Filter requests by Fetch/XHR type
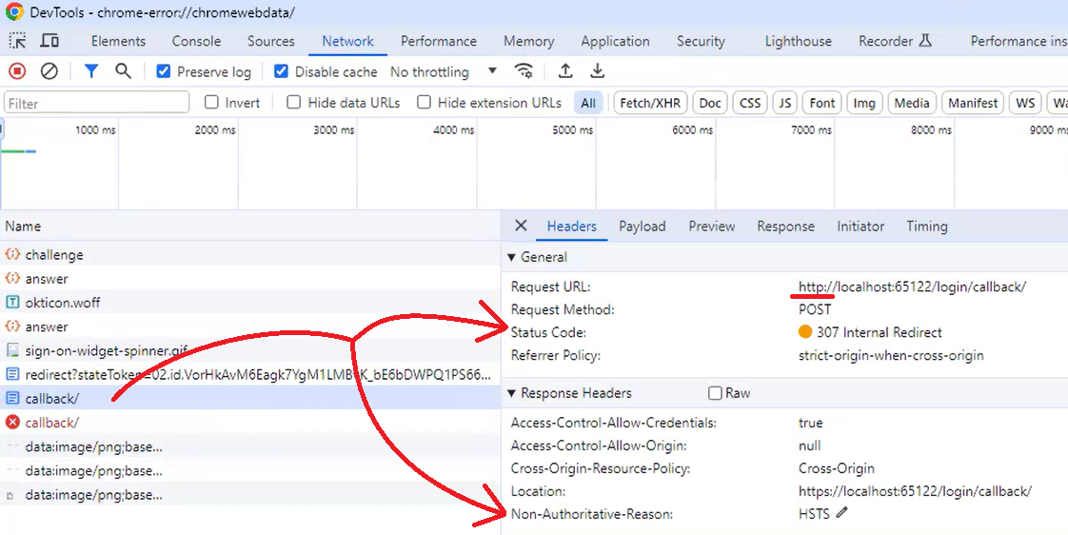This screenshot has width=1068, height=535. click(649, 103)
